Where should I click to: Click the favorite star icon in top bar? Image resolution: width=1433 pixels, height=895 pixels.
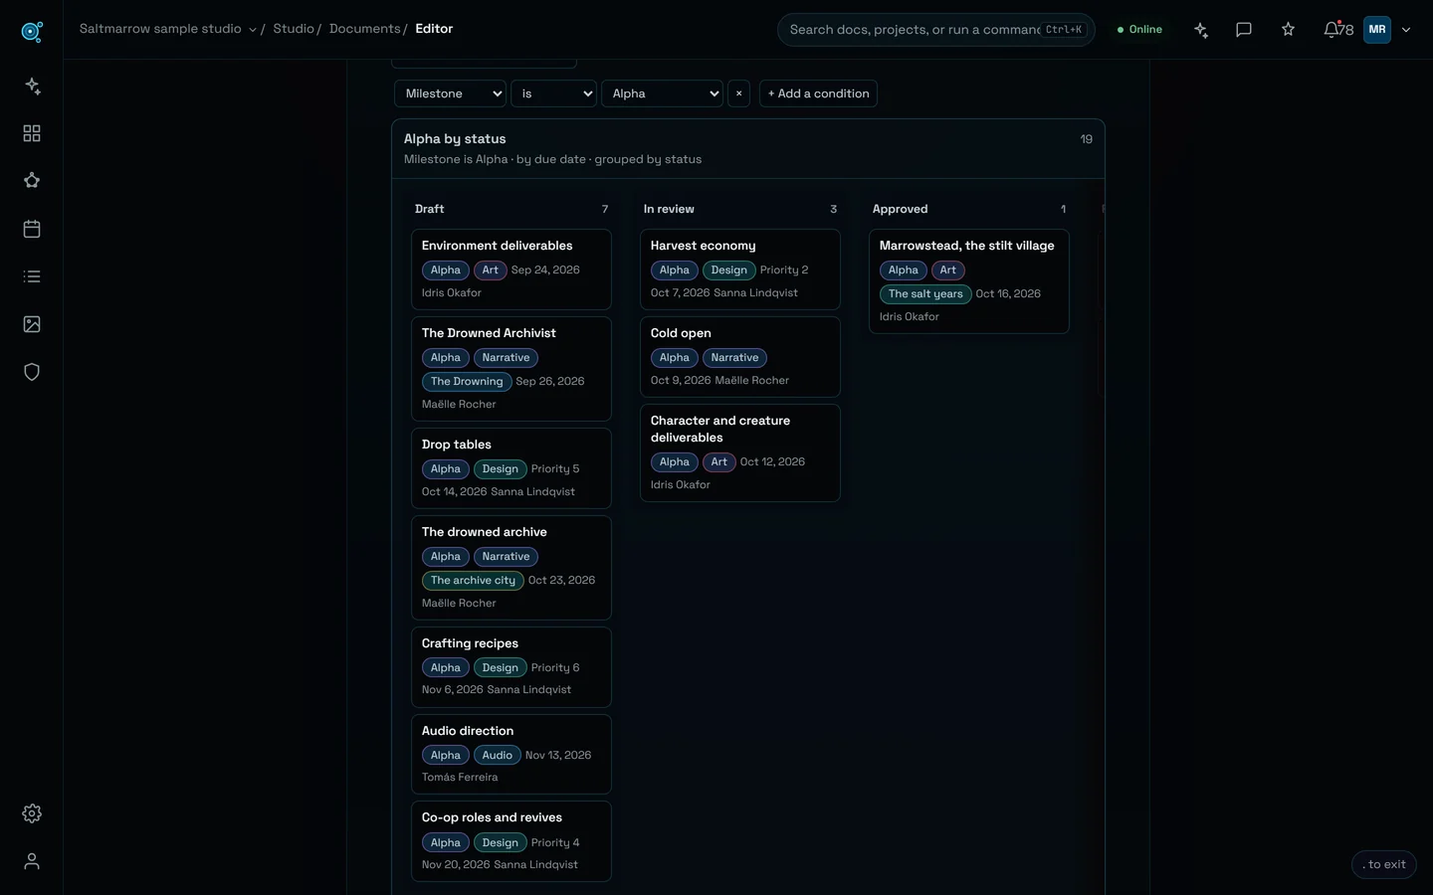1288,30
